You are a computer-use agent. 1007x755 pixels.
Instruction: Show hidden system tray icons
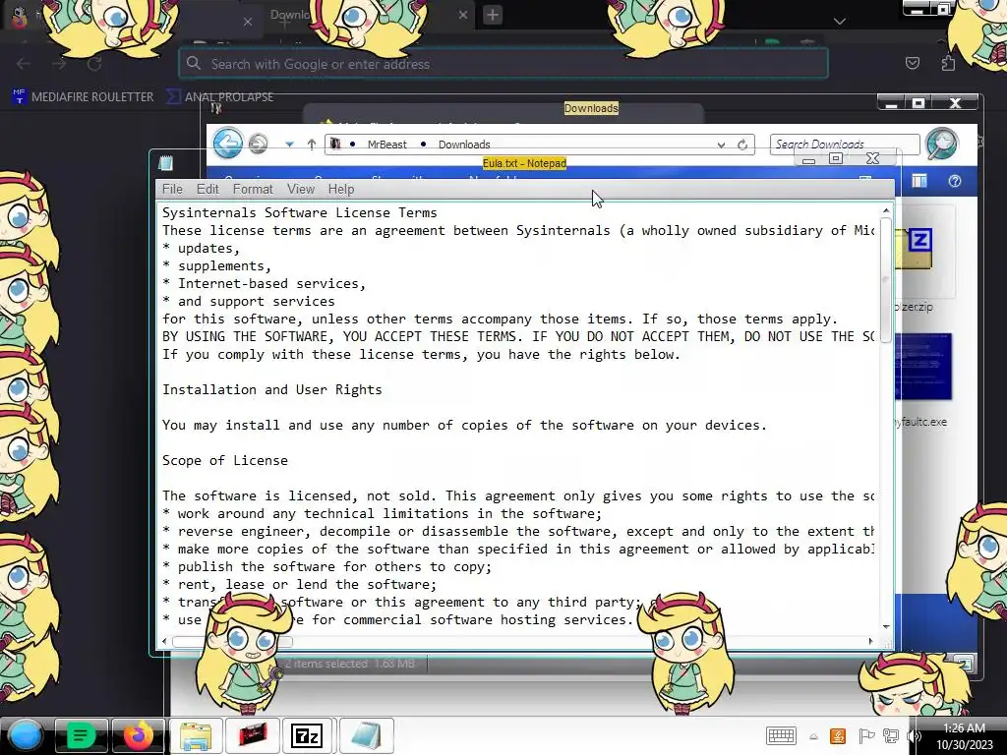813,737
